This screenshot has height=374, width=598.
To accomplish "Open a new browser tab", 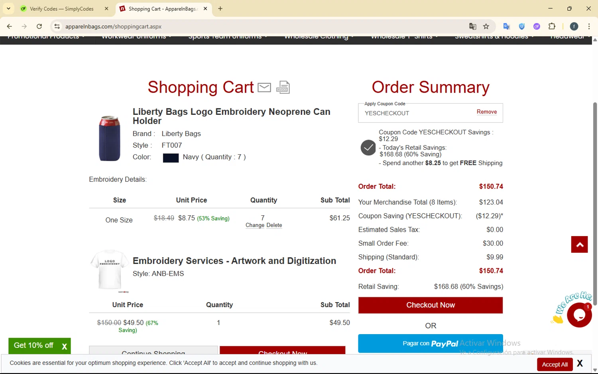I will 220,8.
